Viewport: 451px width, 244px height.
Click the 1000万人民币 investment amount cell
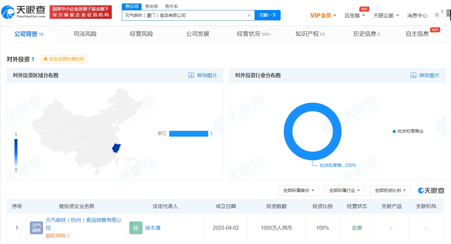pos(277,228)
